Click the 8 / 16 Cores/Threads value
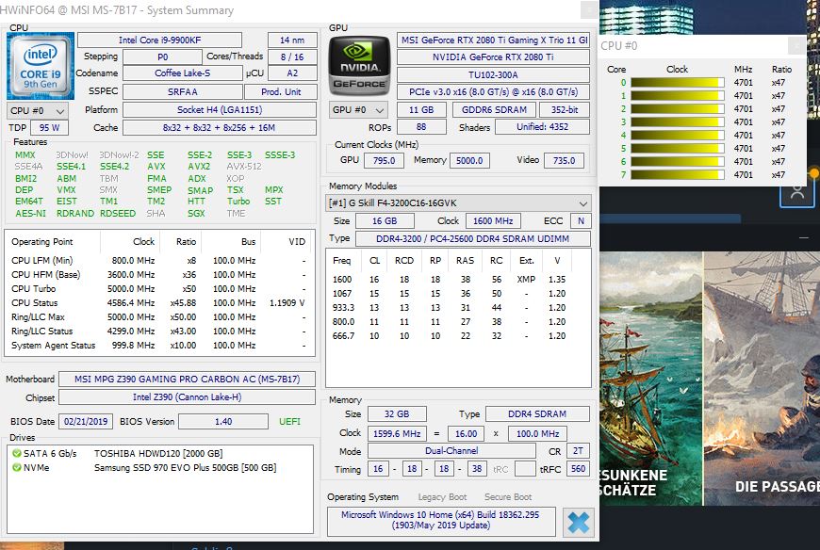Viewport: 820px width, 550px height. pyautogui.click(x=292, y=57)
